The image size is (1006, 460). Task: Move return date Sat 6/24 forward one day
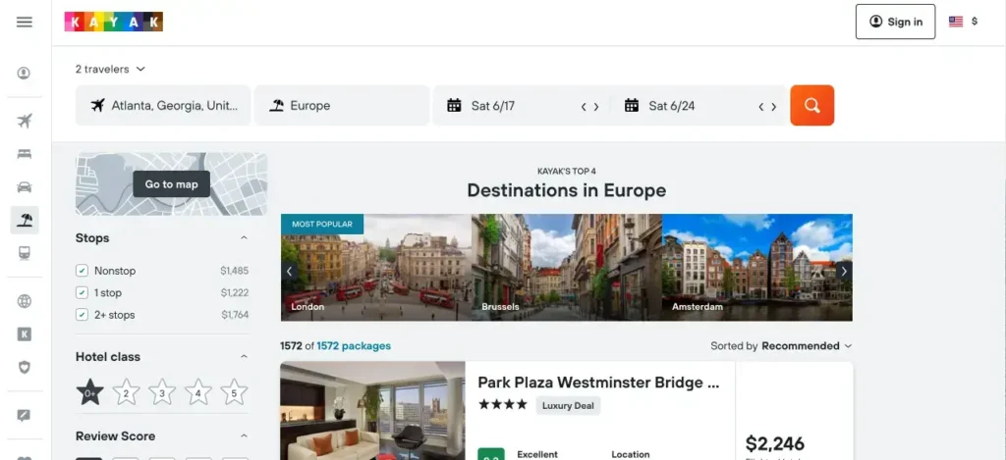coord(774,107)
